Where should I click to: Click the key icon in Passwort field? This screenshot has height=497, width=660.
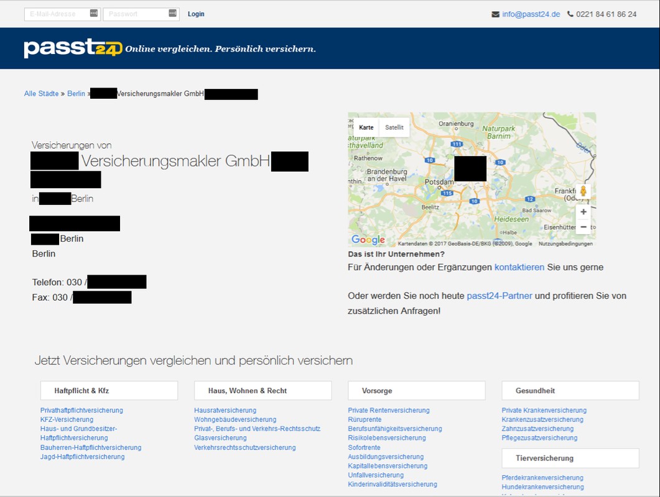tap(173, 13)
